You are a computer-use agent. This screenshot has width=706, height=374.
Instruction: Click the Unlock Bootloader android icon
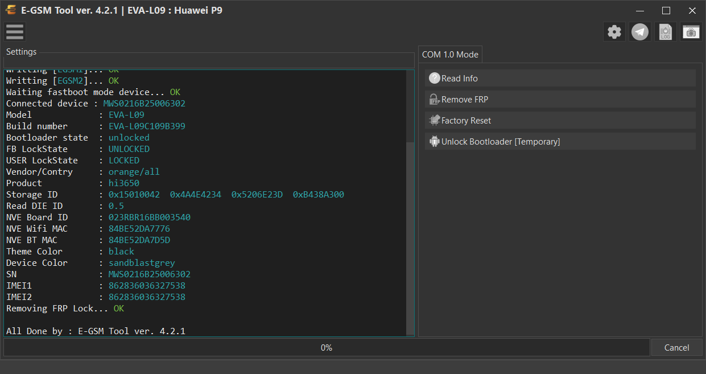pyautogui.click(x=435, y=141)
